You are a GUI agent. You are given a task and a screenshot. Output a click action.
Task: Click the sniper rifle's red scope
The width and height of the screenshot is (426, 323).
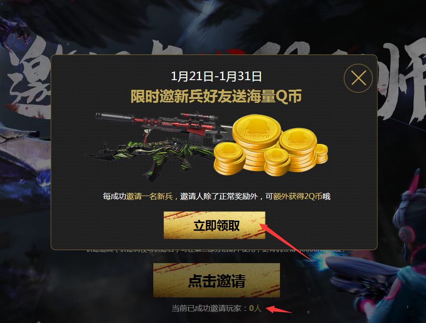pyautogui.click(x=199, y=117)
